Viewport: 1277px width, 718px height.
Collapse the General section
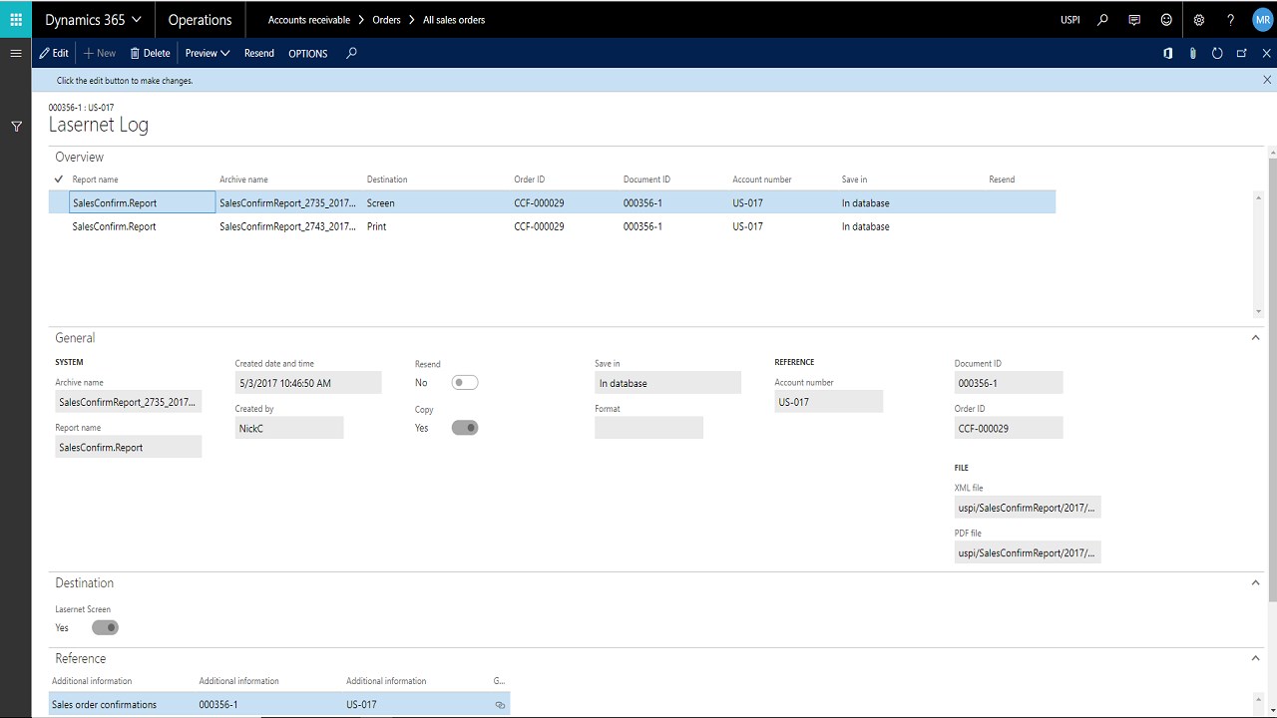coord(1255,338)
